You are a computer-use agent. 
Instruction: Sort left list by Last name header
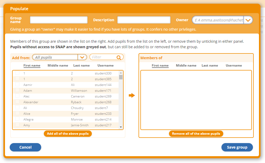coord(81,66)
